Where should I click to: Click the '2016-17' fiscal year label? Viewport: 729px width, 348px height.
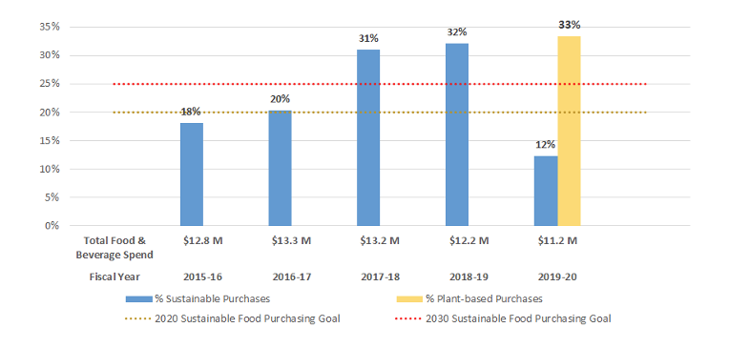tap(292, 276)
